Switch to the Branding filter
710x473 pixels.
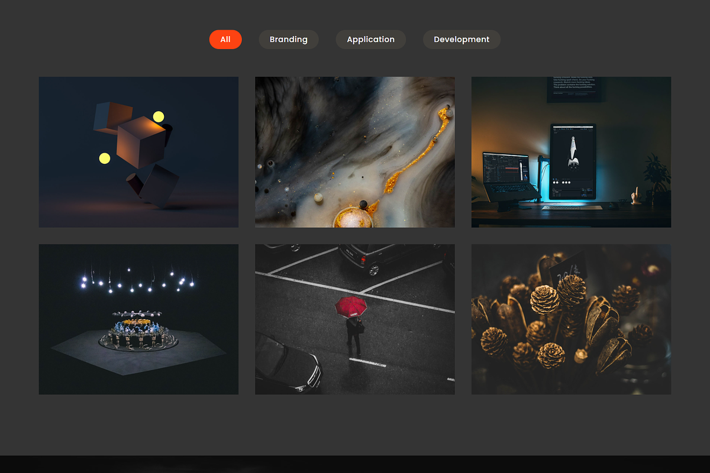click(x=289, y=40)
